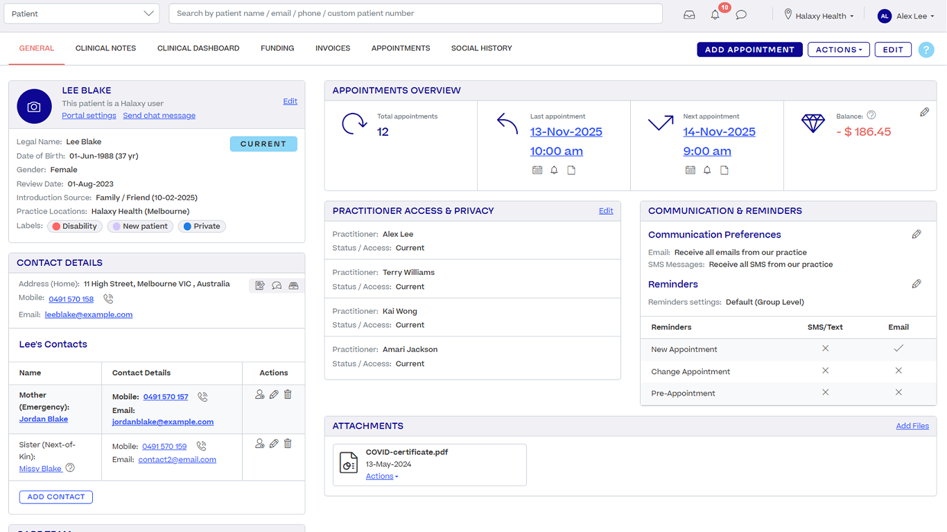Screen dimensions: 947x532
Task: Call Jordan Blake using phone icon
Action: pos(202,397)
